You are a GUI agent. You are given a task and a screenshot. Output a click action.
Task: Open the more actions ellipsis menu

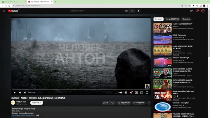149,103
